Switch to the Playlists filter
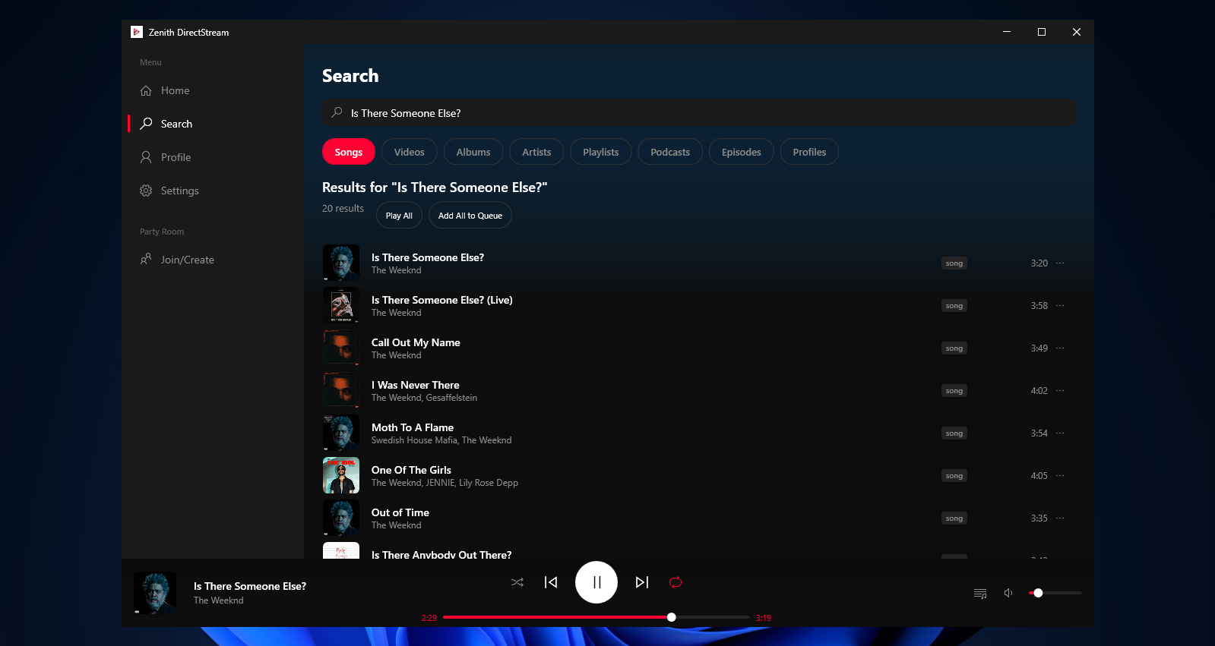 [600, 152]
